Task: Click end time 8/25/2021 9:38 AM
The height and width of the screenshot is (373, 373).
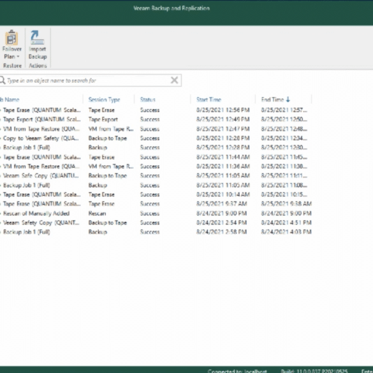Action: pyautogui.click(x=286, y=204)
